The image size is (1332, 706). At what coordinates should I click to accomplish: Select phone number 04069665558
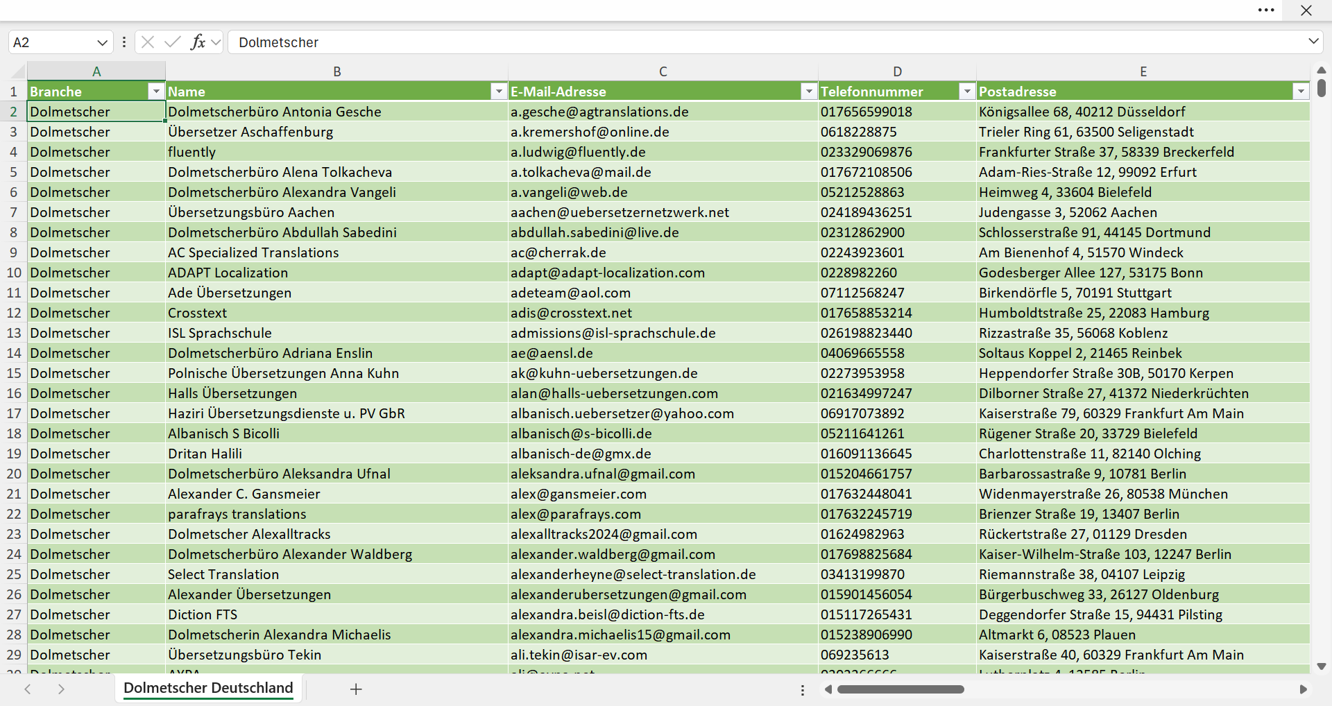(x=897, y=353)
